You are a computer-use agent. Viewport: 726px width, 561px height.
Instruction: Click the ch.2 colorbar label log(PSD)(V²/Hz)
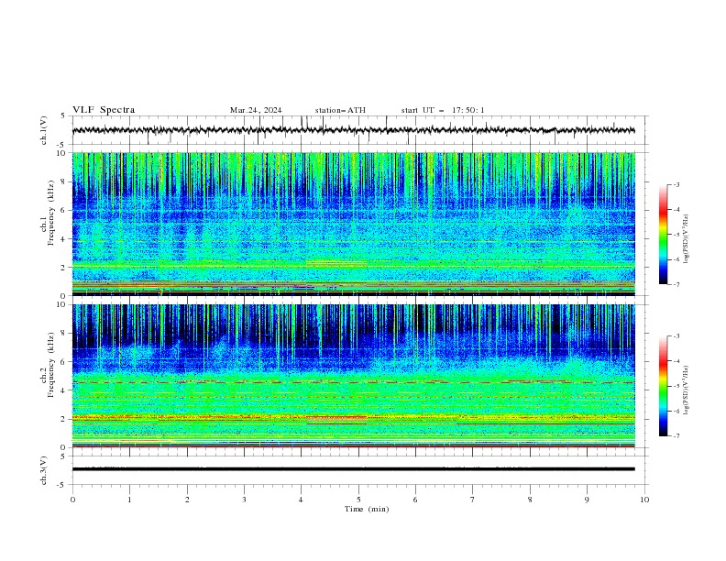pos(686,390)
